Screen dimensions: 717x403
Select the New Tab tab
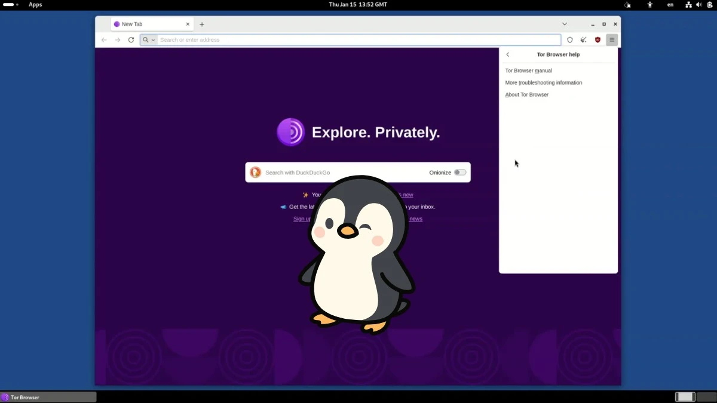click(x=143, y=24)
